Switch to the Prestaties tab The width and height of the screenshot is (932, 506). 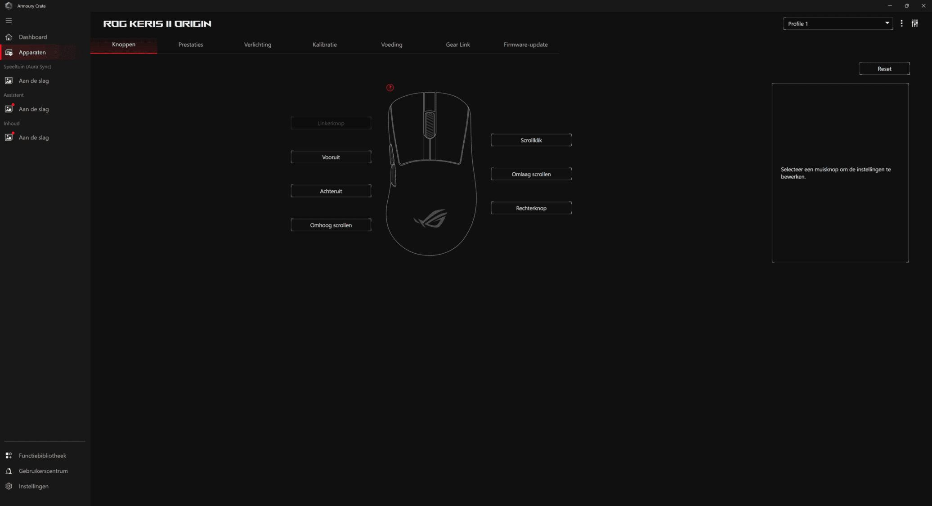point(191,45)
